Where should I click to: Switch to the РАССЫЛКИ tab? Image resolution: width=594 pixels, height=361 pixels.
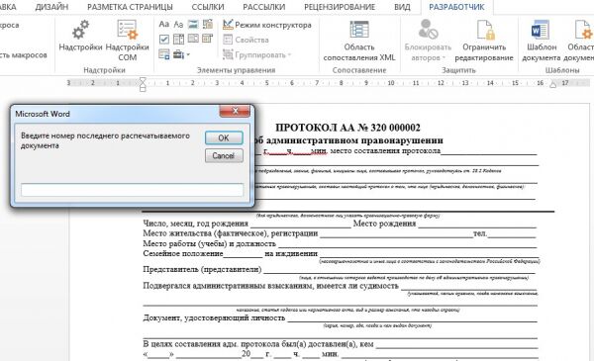tap(263, 7)
